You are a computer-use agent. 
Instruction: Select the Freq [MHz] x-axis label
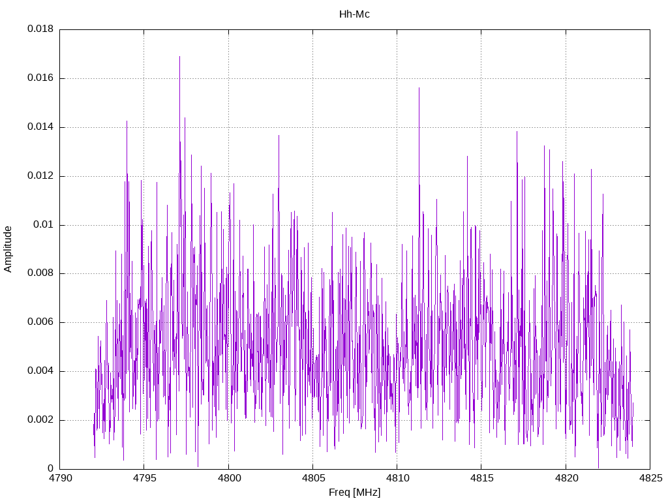(354, 493)
